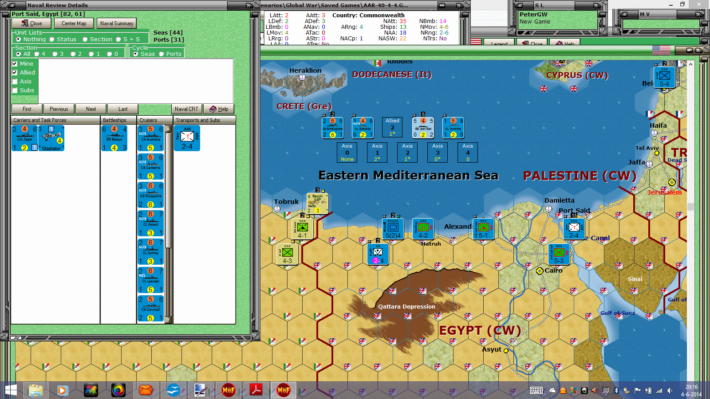Screen dimensions: 710x399
Task: Open Adobe Reader from the taskbar
Action: (256, 390)
